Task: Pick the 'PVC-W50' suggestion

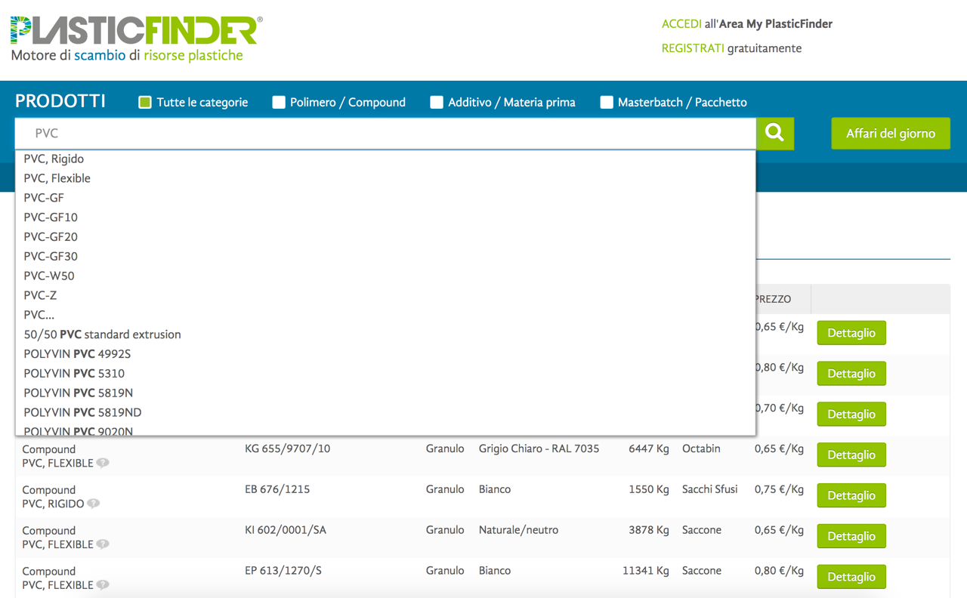Action: point(385,276)
